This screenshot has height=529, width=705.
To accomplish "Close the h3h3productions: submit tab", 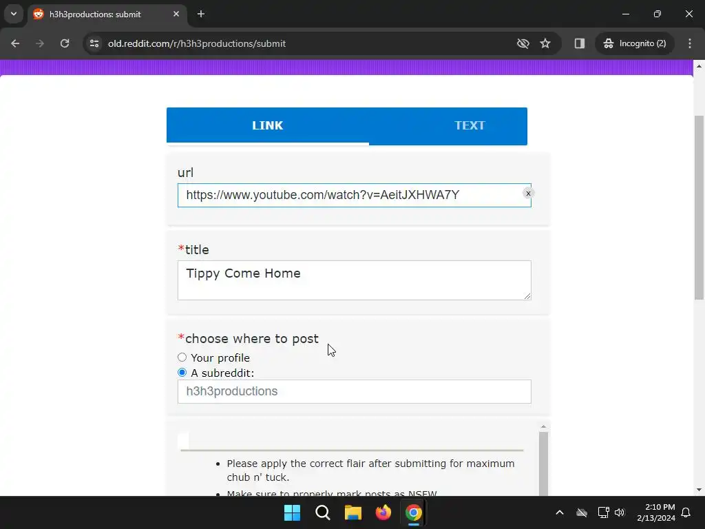I will pos(176,14).
